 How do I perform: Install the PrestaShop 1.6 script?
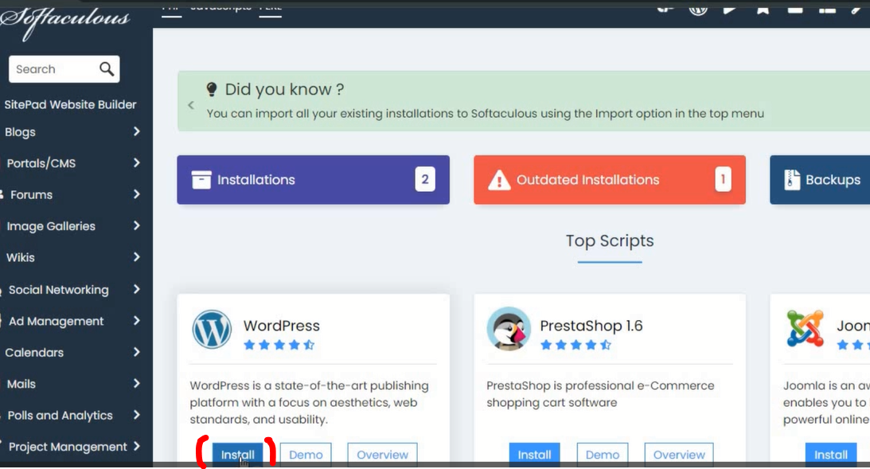tap(534, 455)
